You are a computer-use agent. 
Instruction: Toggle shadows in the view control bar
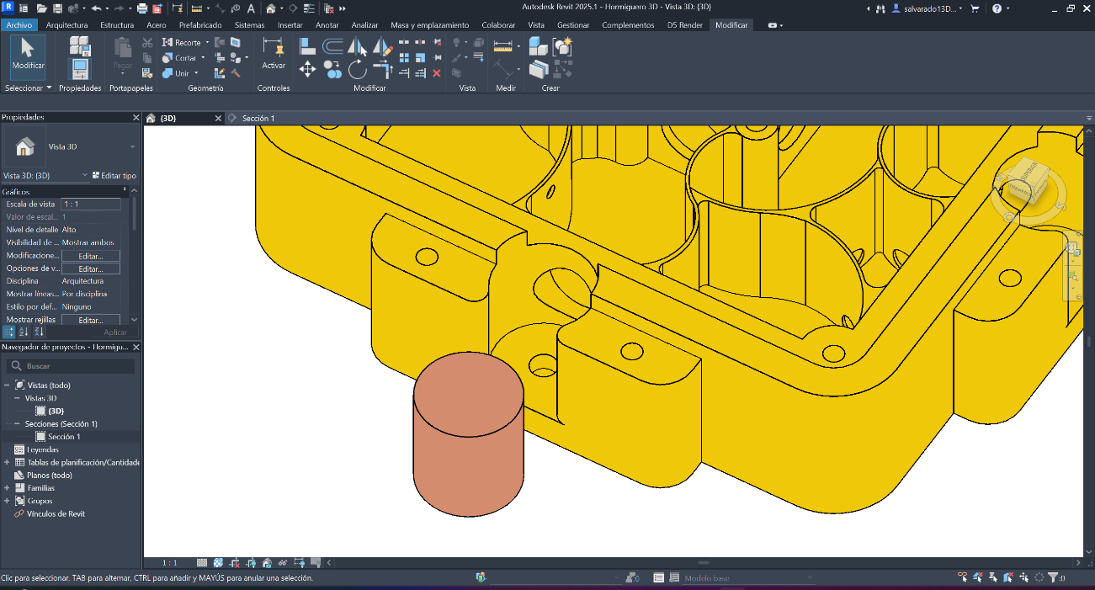267,562
